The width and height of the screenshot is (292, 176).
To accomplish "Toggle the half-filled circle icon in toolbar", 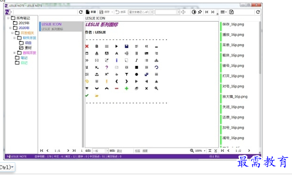I will 194,12.
